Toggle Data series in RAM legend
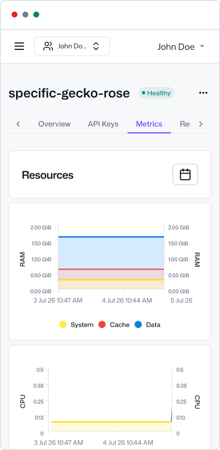The height and width of the screenshot is (450, 220). click(x=147, y=325)
